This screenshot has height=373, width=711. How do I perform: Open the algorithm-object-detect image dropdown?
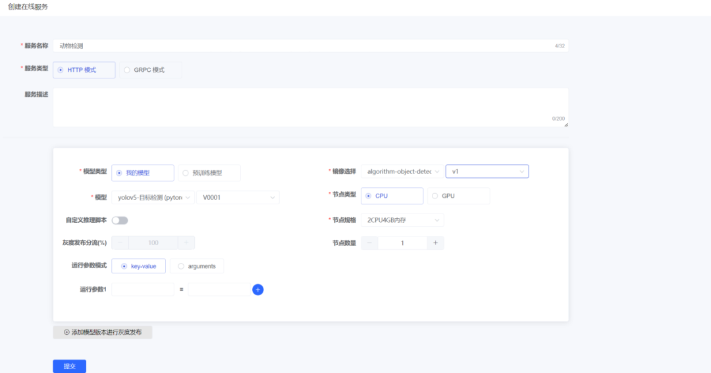tap(402, 172)
